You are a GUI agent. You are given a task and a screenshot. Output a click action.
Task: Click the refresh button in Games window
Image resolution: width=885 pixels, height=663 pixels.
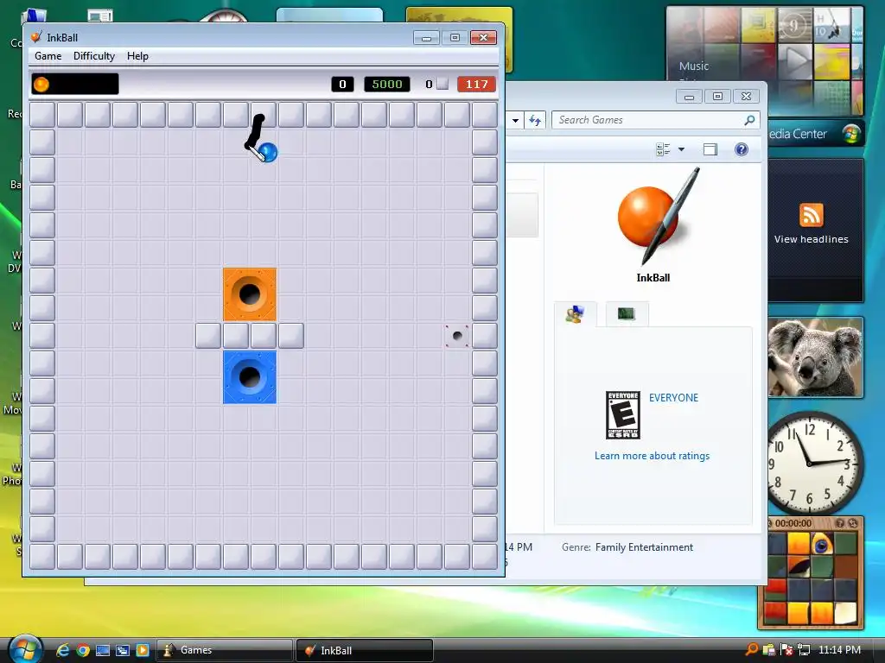(535, 120)
